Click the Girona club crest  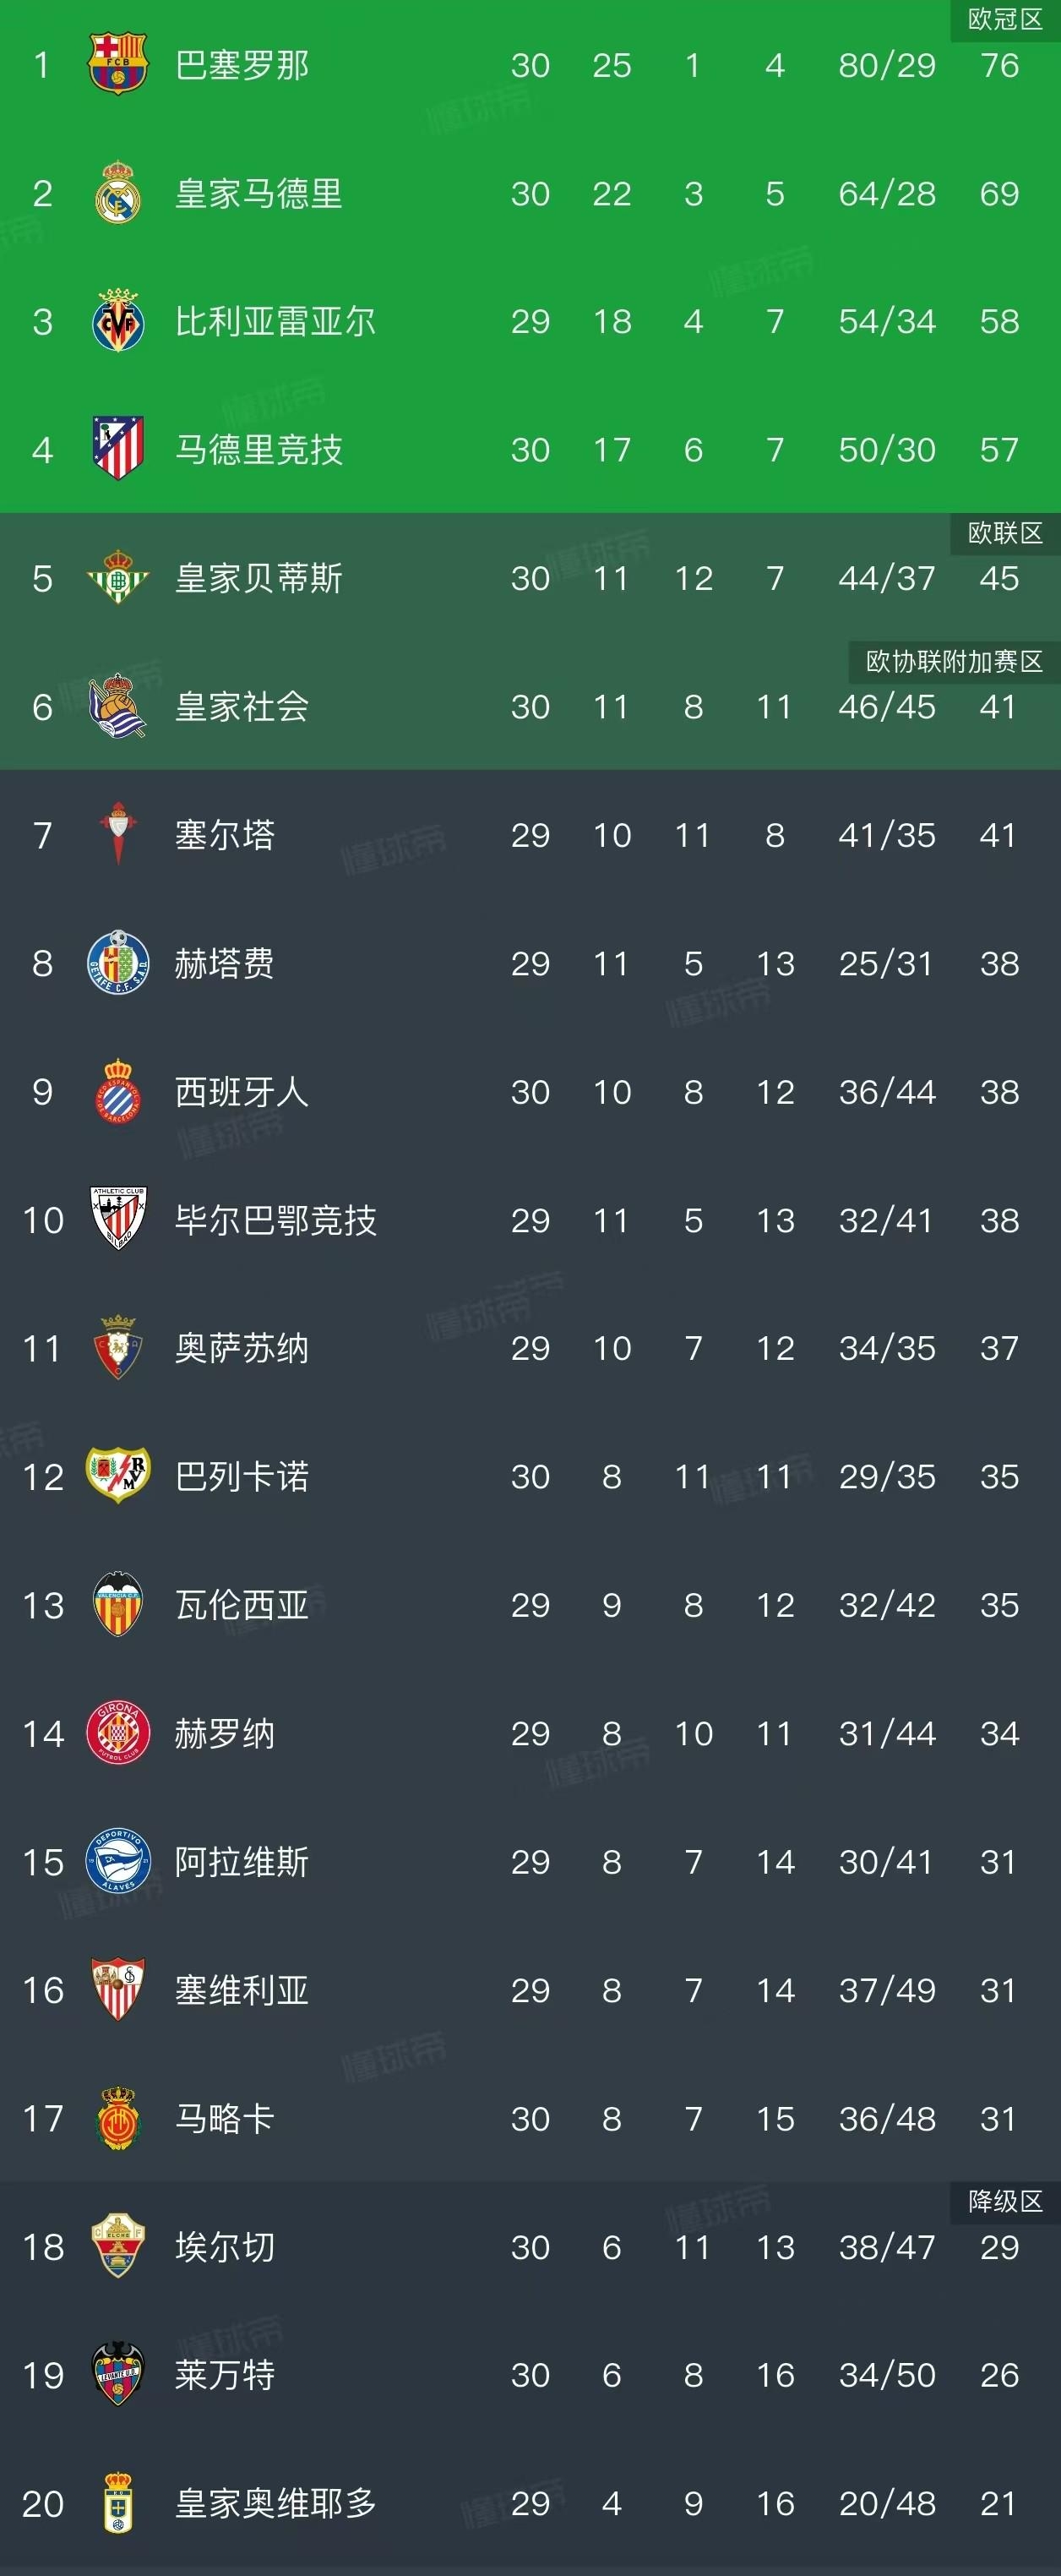(120, 1733)
